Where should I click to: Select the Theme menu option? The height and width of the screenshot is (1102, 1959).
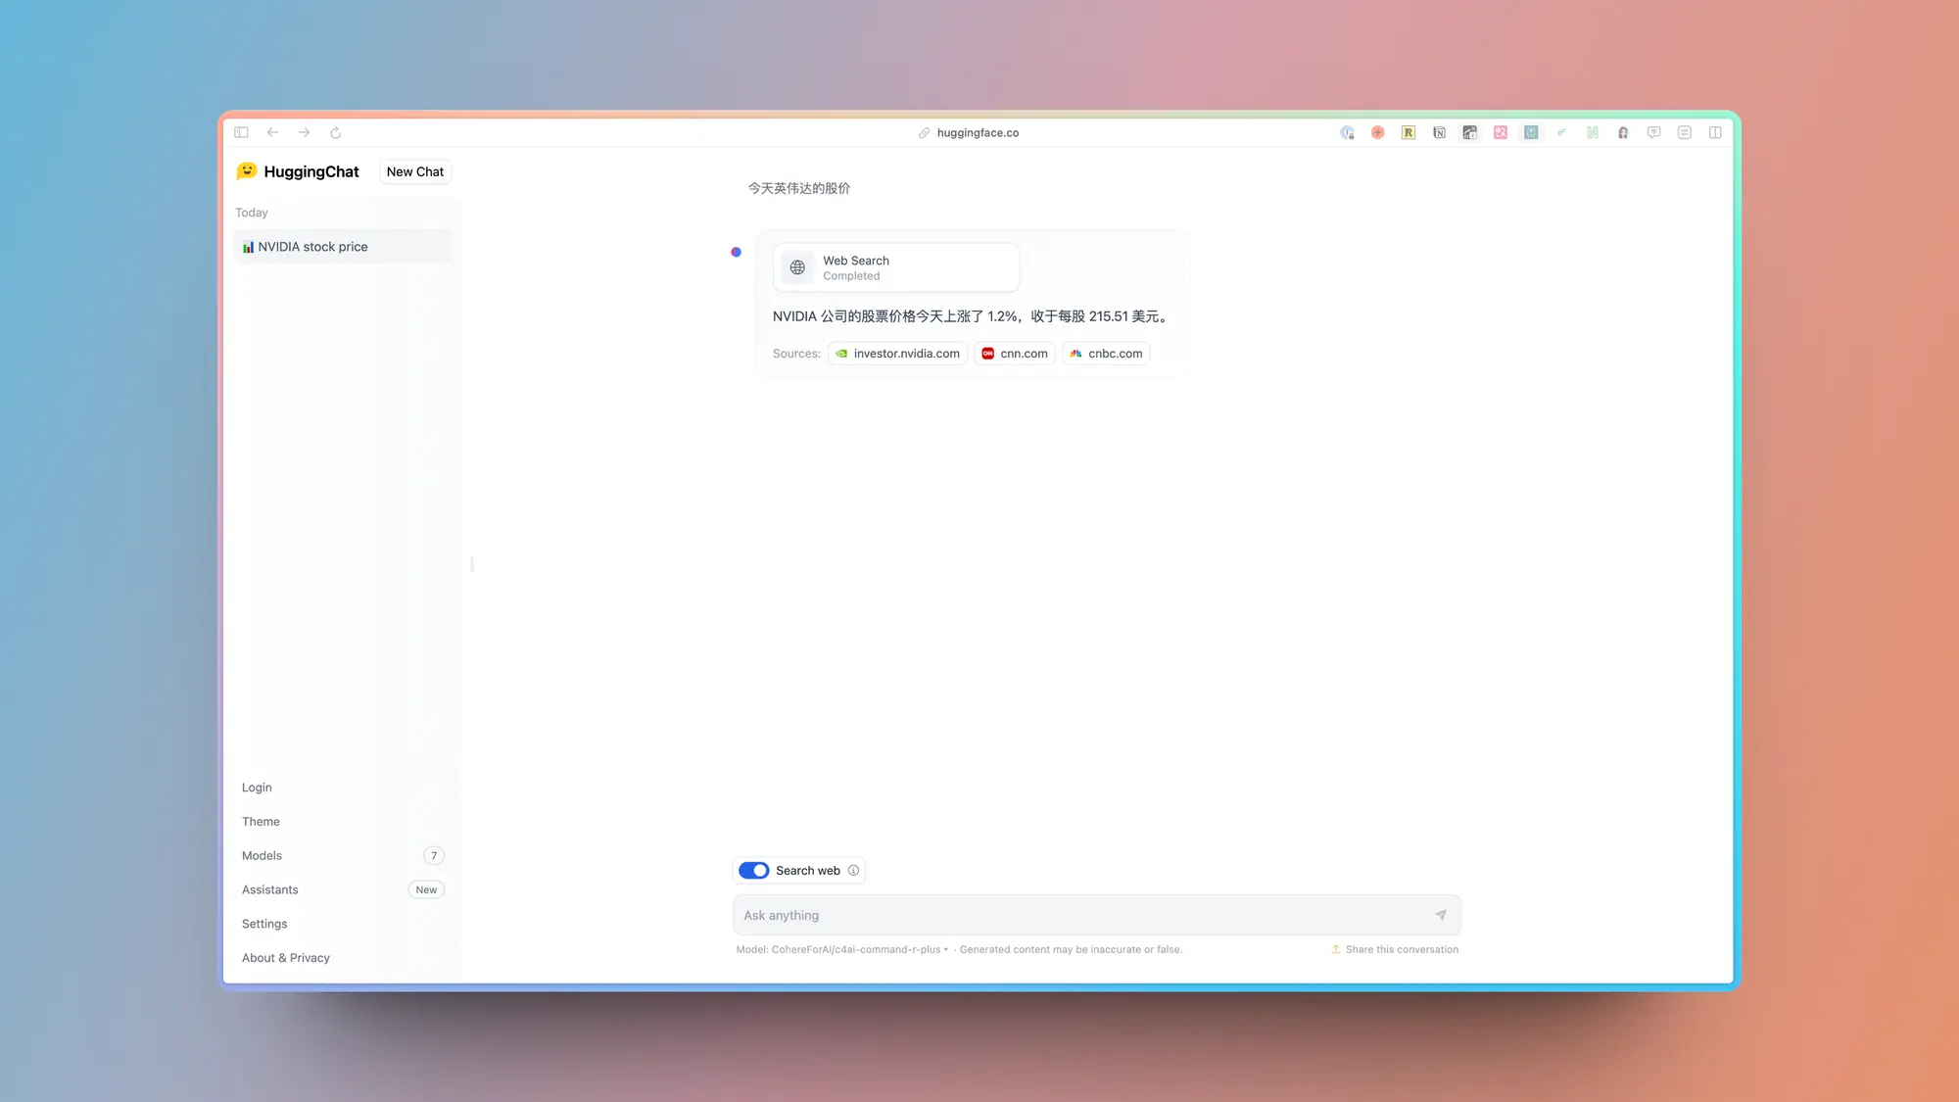click(x=260, y=821)
